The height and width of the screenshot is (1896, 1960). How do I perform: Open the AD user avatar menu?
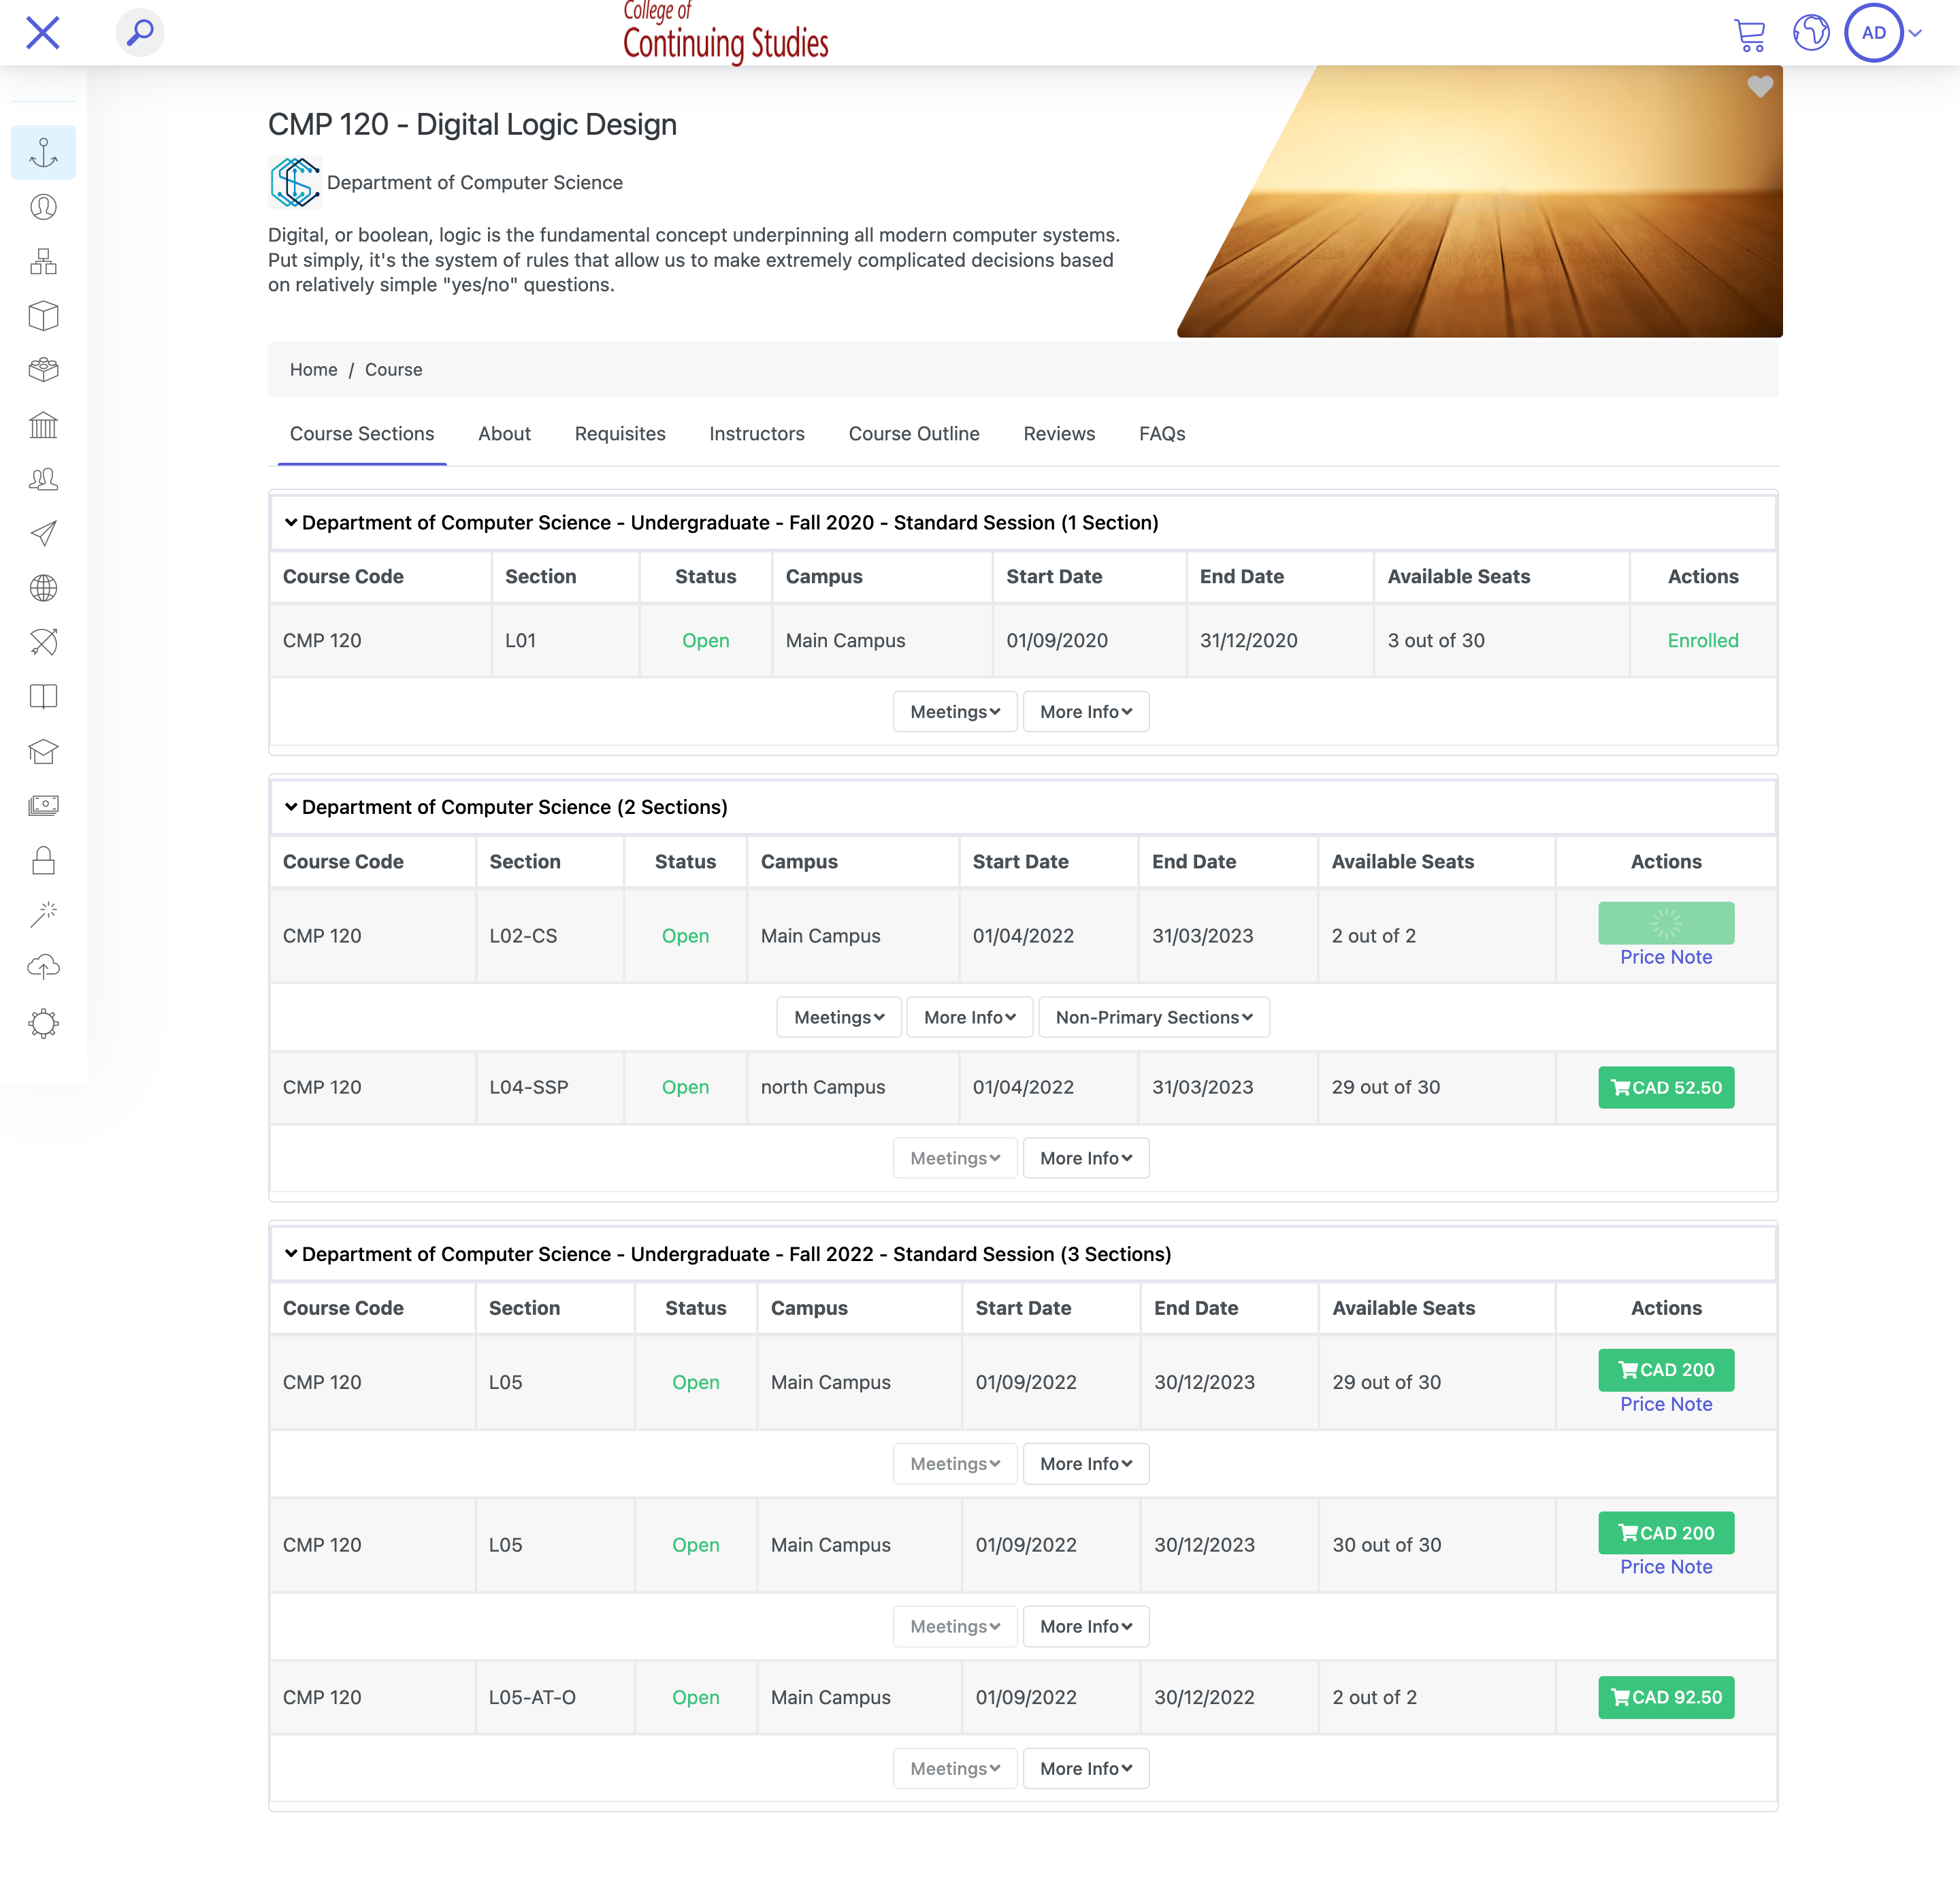1873,33
